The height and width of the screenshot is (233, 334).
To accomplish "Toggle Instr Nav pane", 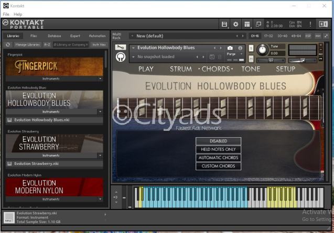I will [99, 45].
